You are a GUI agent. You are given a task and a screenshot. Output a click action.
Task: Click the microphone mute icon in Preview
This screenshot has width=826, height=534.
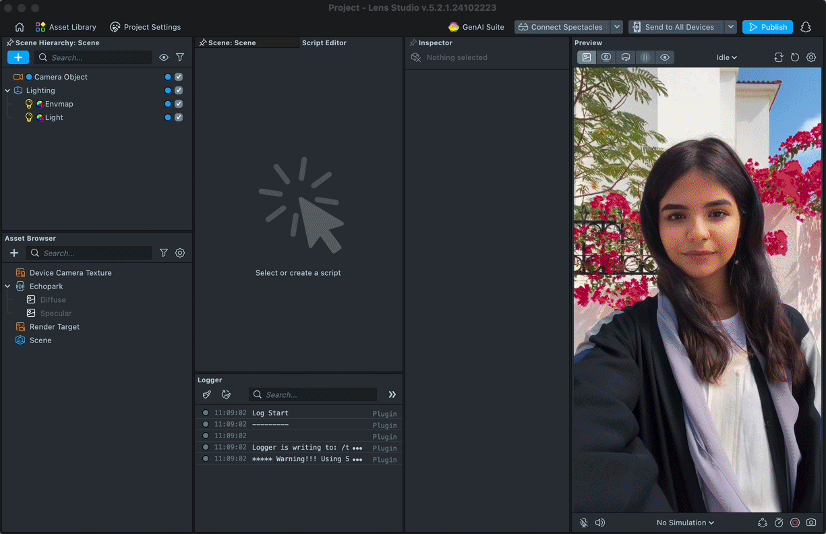tap(584, 523)
